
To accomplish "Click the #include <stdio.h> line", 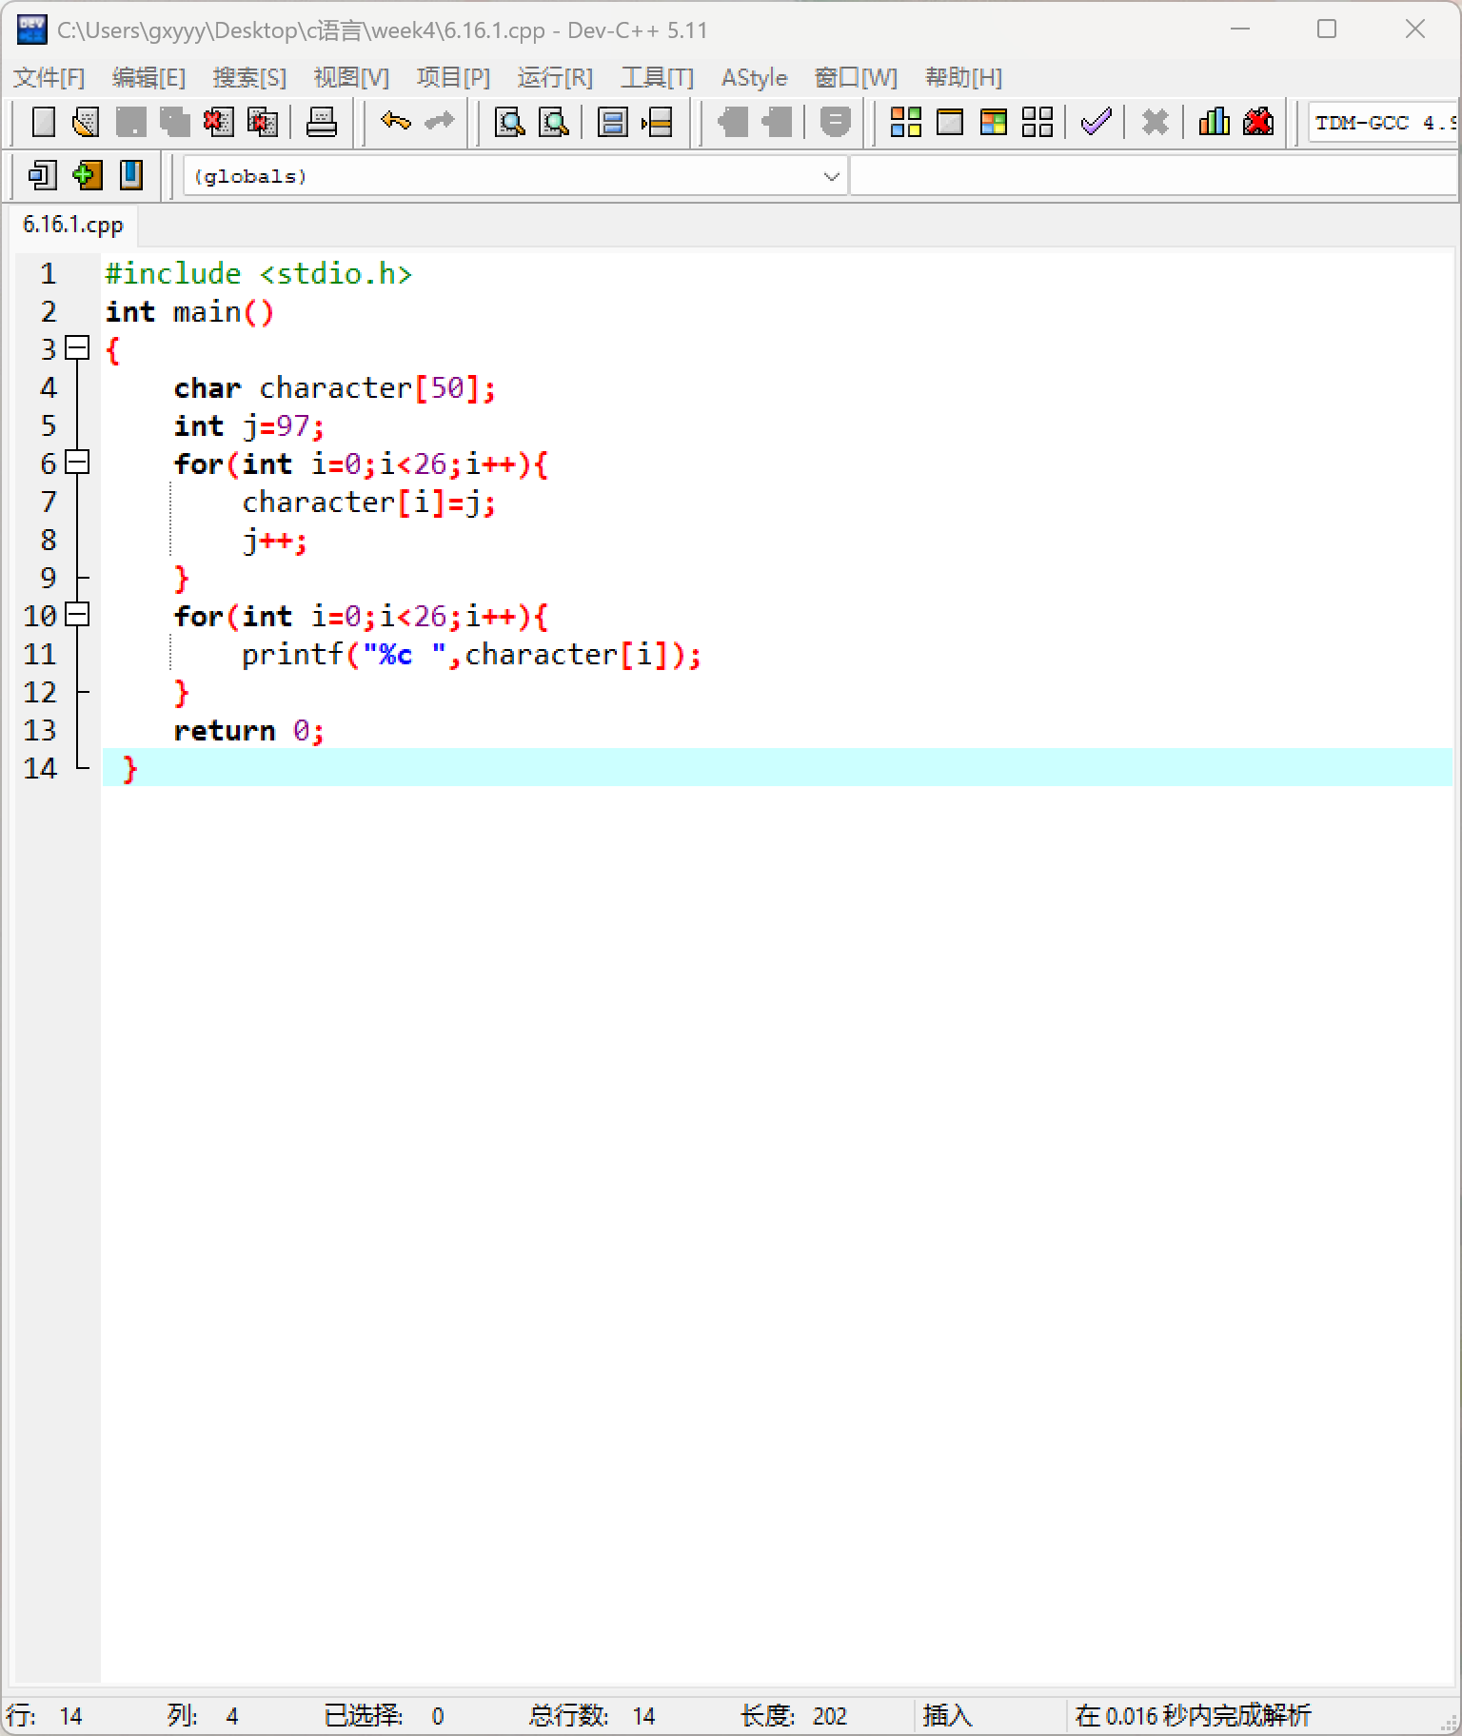I will pyautogui.click(x=258, y=274).
